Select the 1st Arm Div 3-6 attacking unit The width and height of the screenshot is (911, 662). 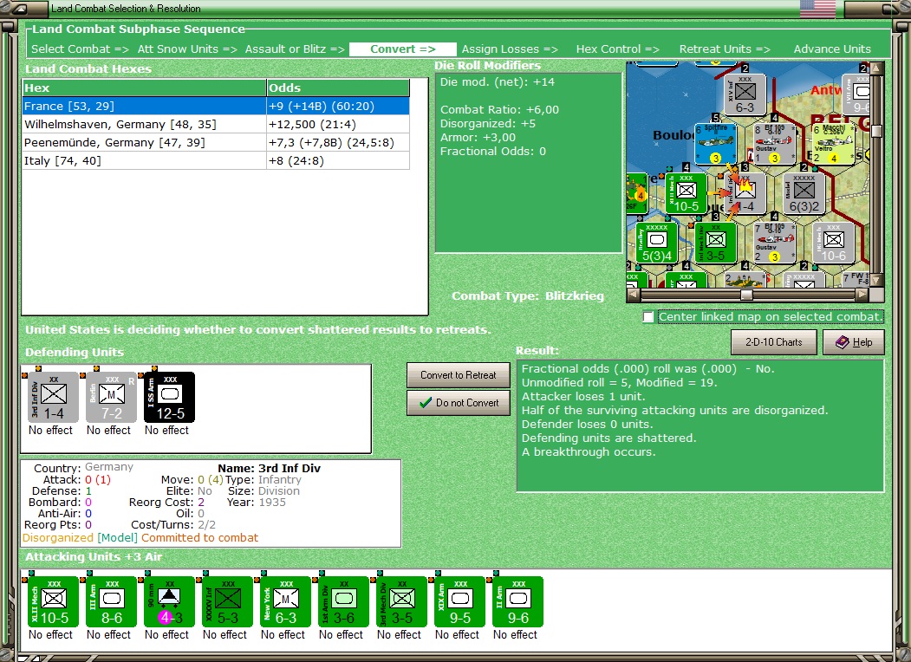[x=344, y=601]
